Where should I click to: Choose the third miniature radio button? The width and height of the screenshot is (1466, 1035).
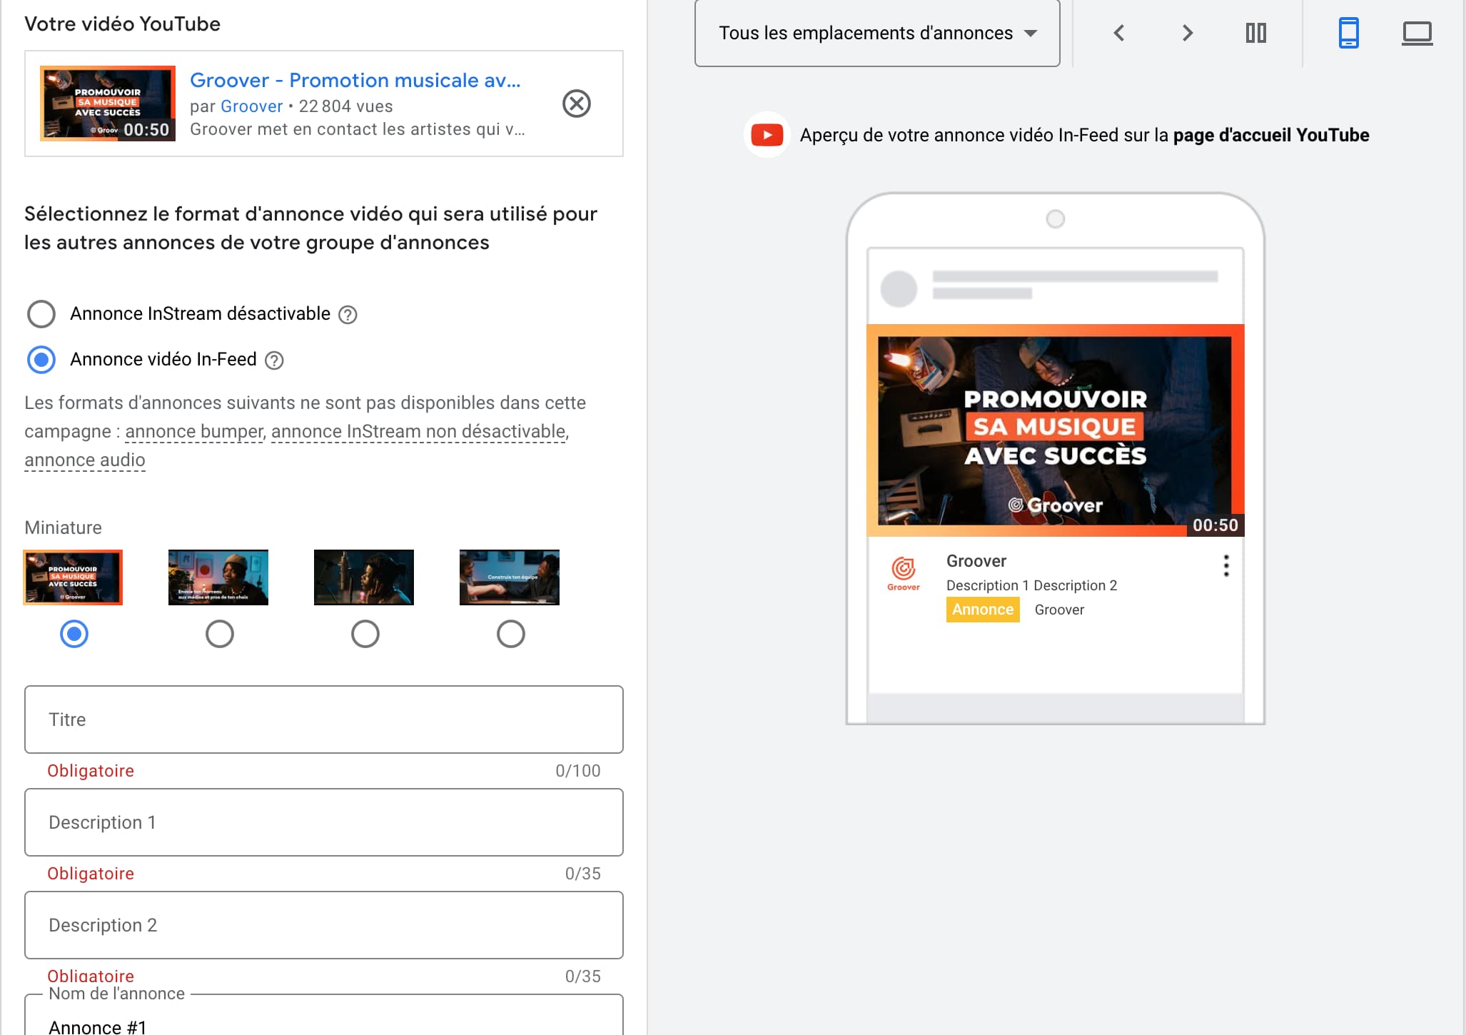(x=365, y=634)
